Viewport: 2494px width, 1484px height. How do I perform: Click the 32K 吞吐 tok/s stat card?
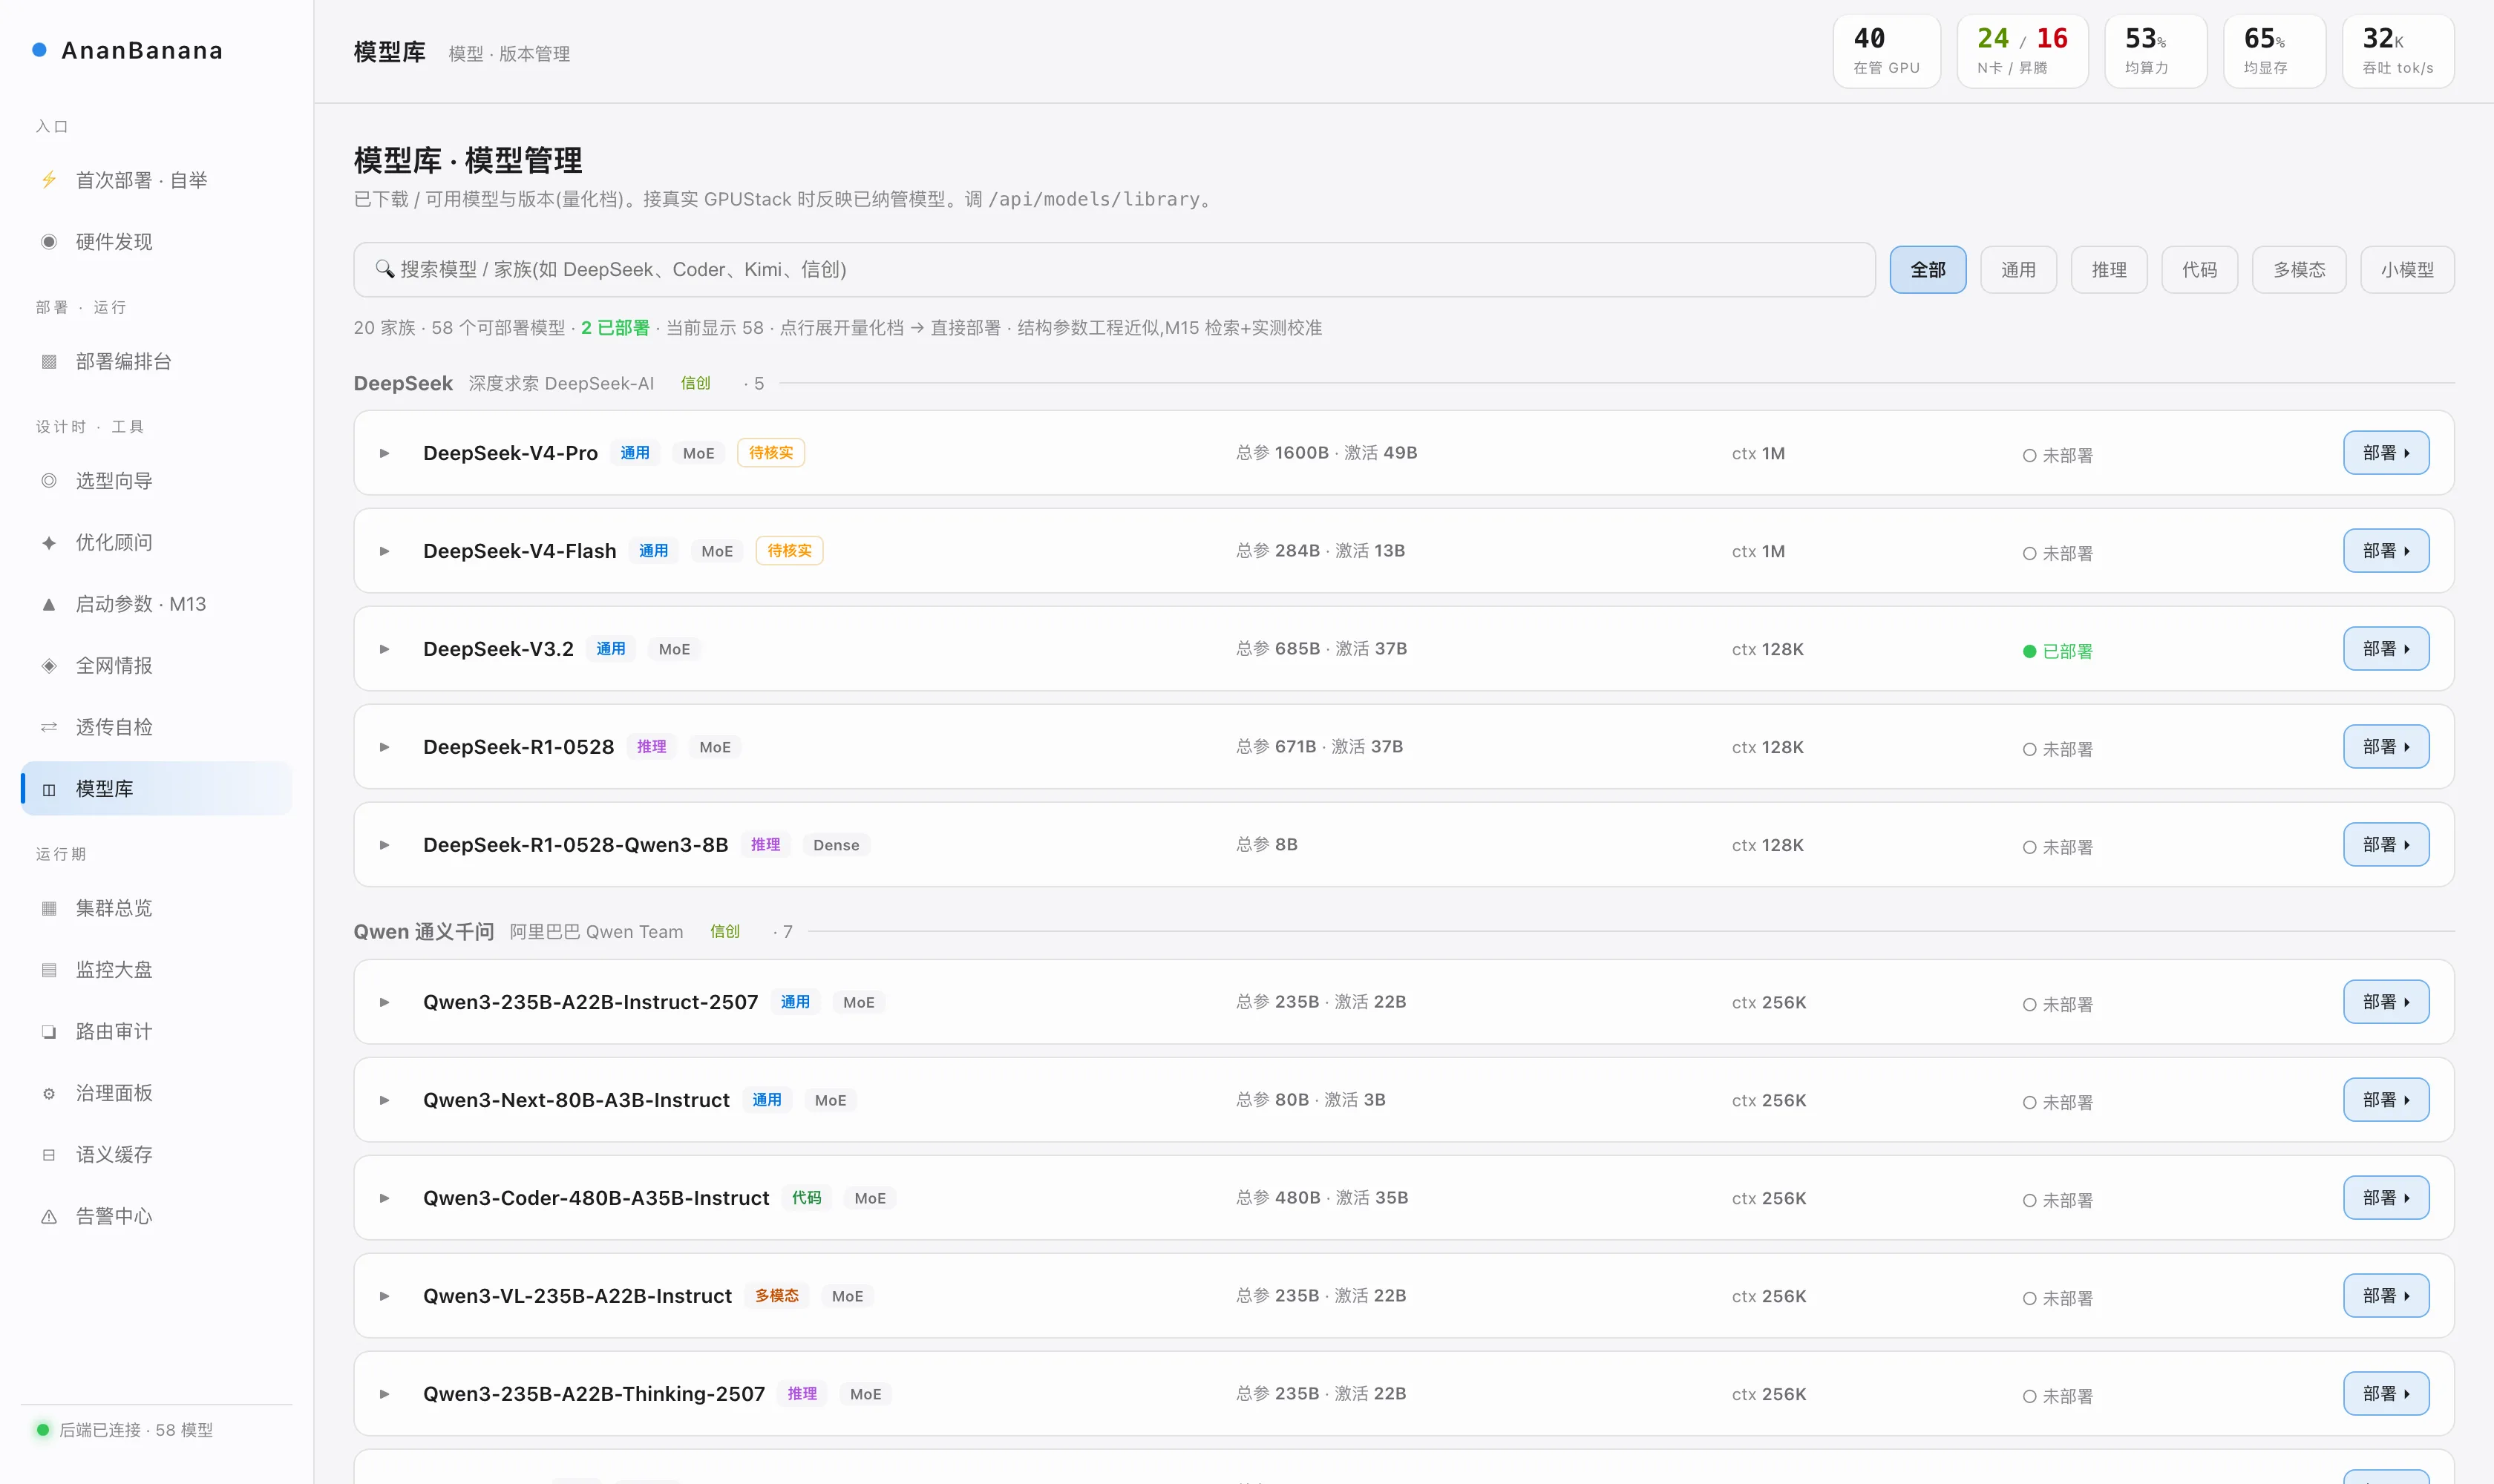click(2398, 51)
